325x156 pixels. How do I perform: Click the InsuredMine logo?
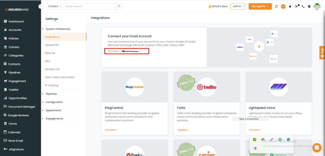coord(17,9)
